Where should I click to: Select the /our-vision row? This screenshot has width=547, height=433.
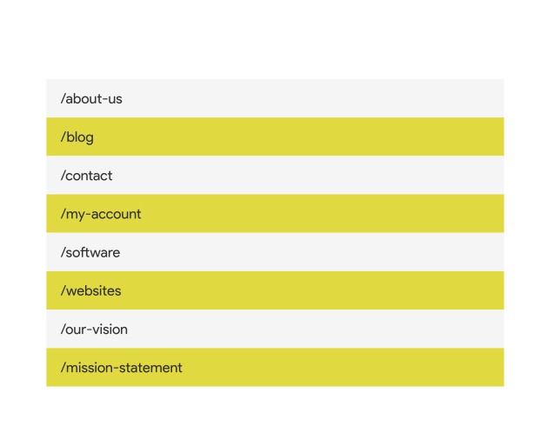275,329
